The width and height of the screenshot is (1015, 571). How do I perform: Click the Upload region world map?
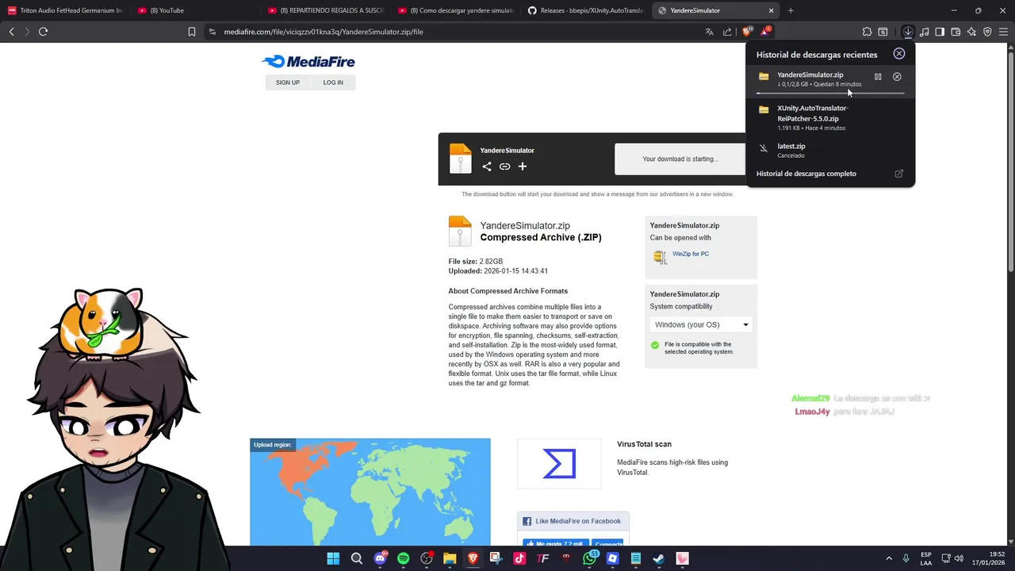(370, 492)
